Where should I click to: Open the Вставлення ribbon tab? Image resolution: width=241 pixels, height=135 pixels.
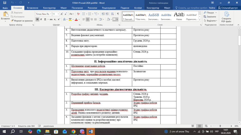[32, 8]
